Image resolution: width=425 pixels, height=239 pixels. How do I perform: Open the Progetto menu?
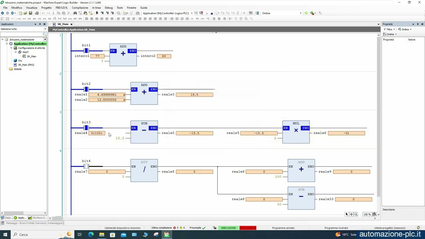click(x=46, y=8)
